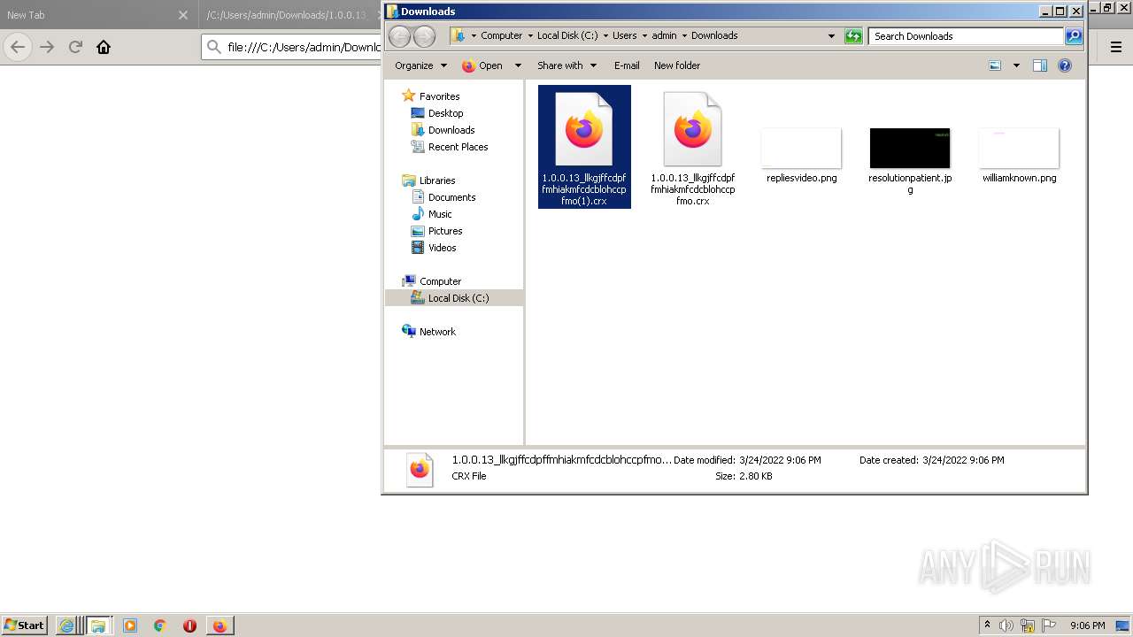Open Videos library
This screenshot has width=1133, height=637.
point(442,248)
